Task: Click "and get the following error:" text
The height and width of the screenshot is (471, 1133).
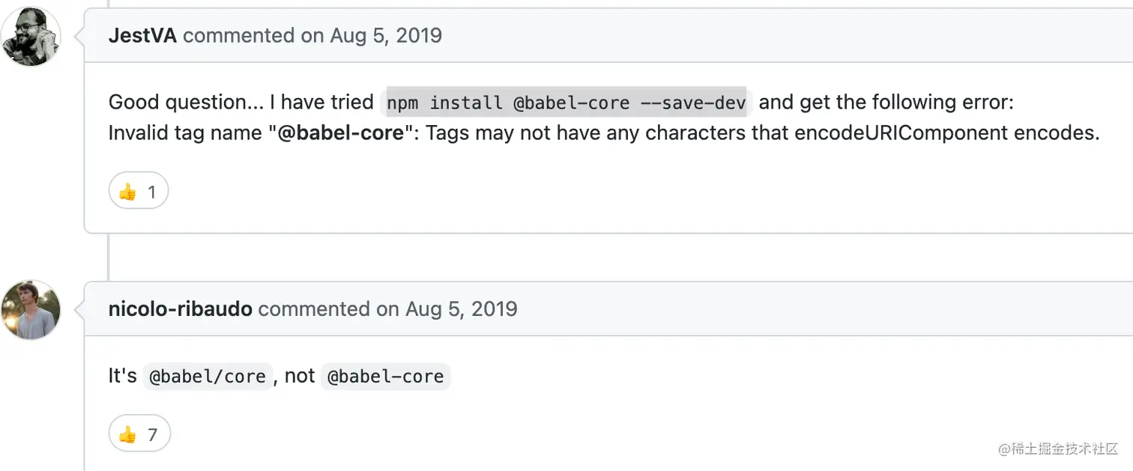Action: (886, 103)
